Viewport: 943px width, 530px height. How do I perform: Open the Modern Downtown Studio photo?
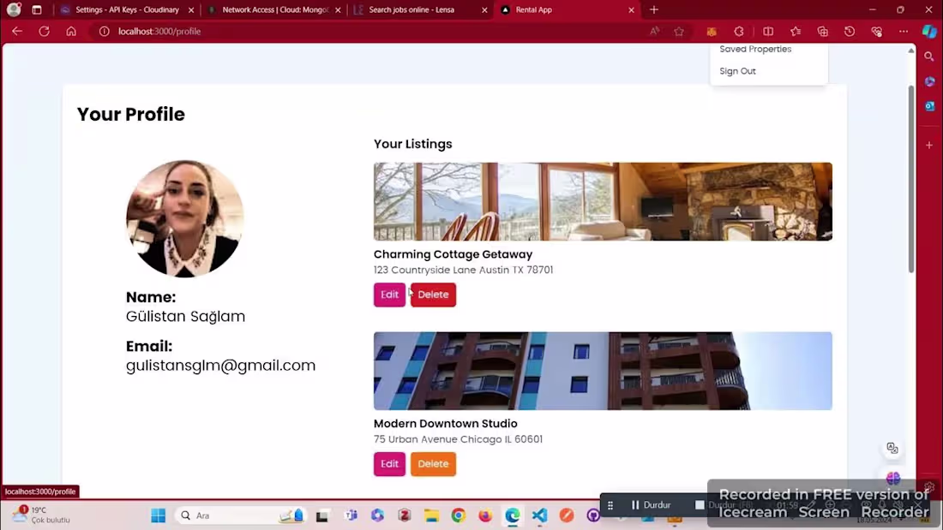(x=603, y=371)
